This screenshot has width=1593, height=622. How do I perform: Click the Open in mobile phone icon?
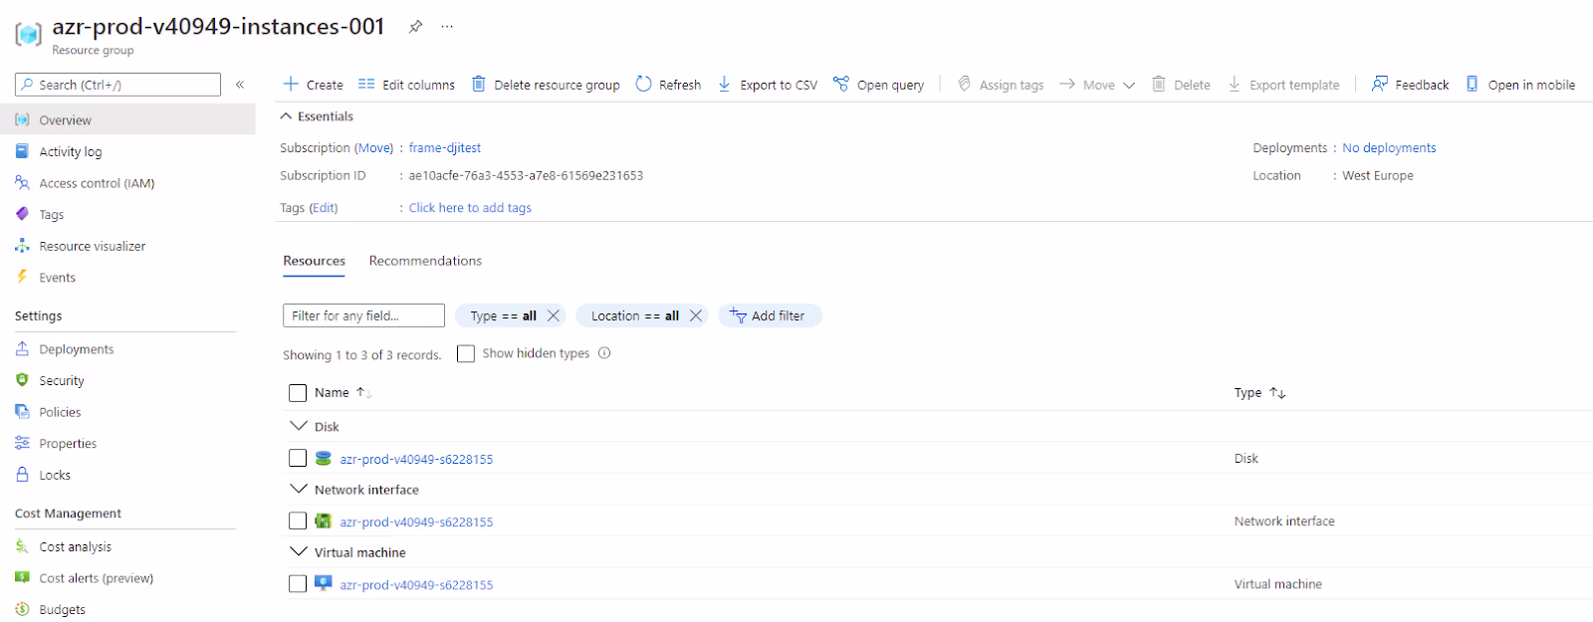1473,84
